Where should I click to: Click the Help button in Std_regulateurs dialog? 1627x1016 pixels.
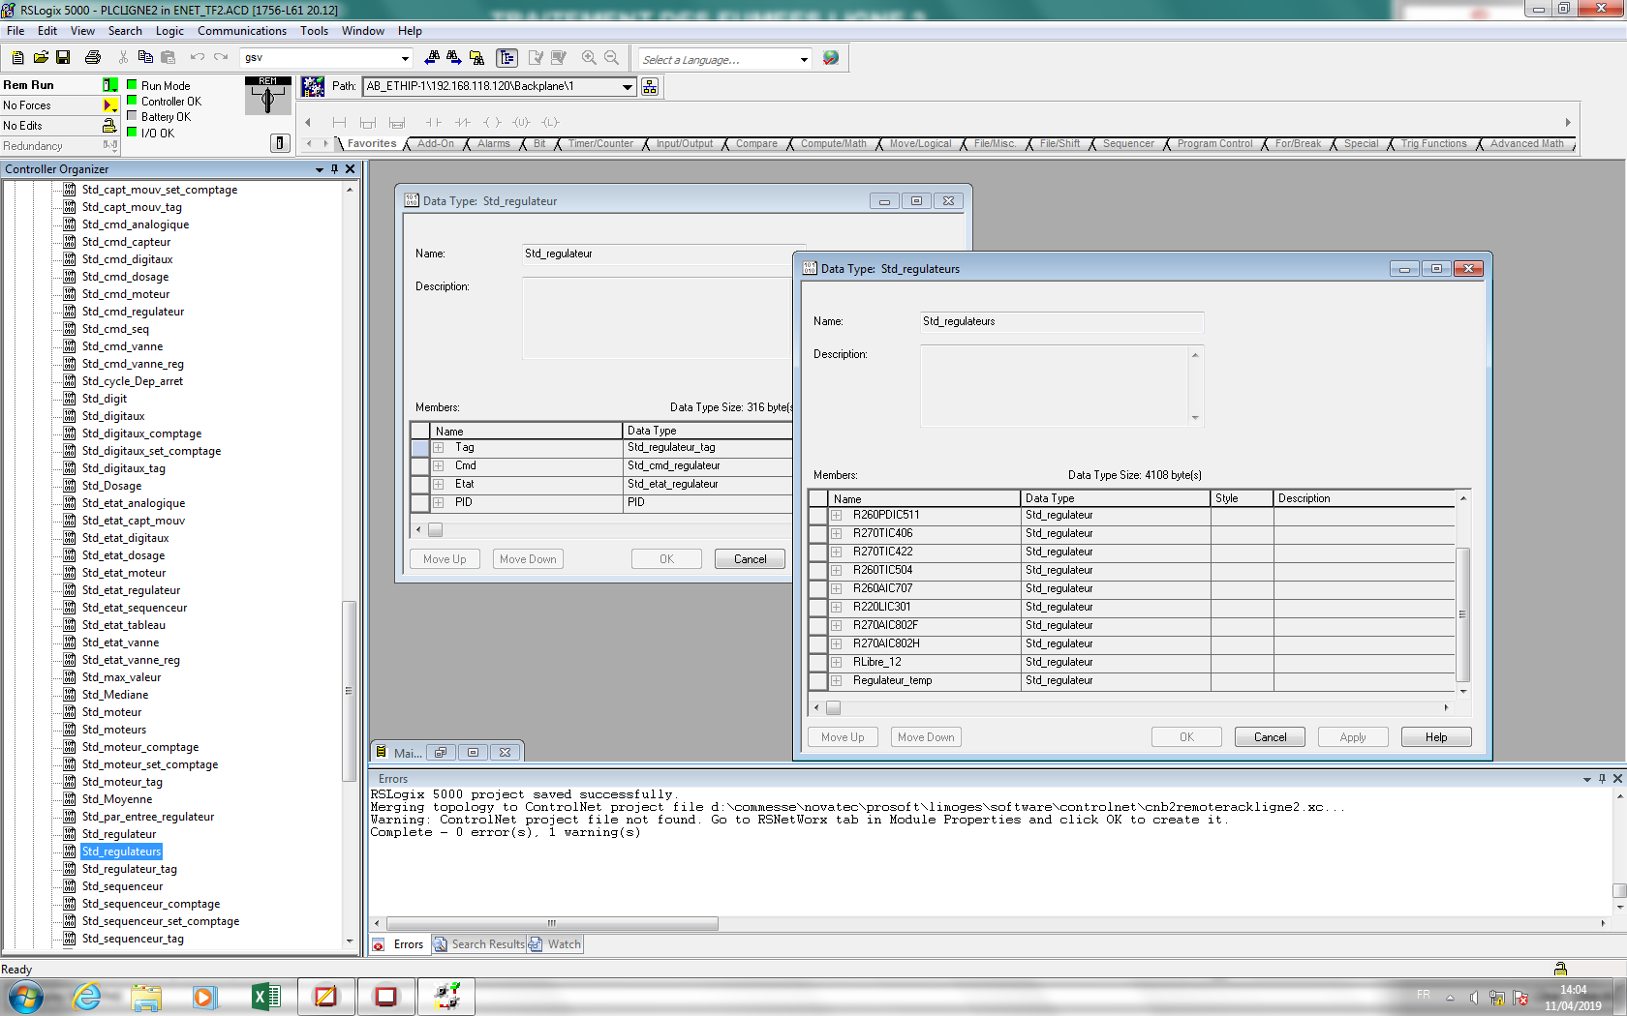pyautogui.click(x=1435, y=737)
